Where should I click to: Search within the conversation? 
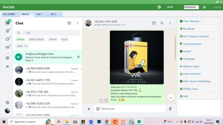click(162, 23)
